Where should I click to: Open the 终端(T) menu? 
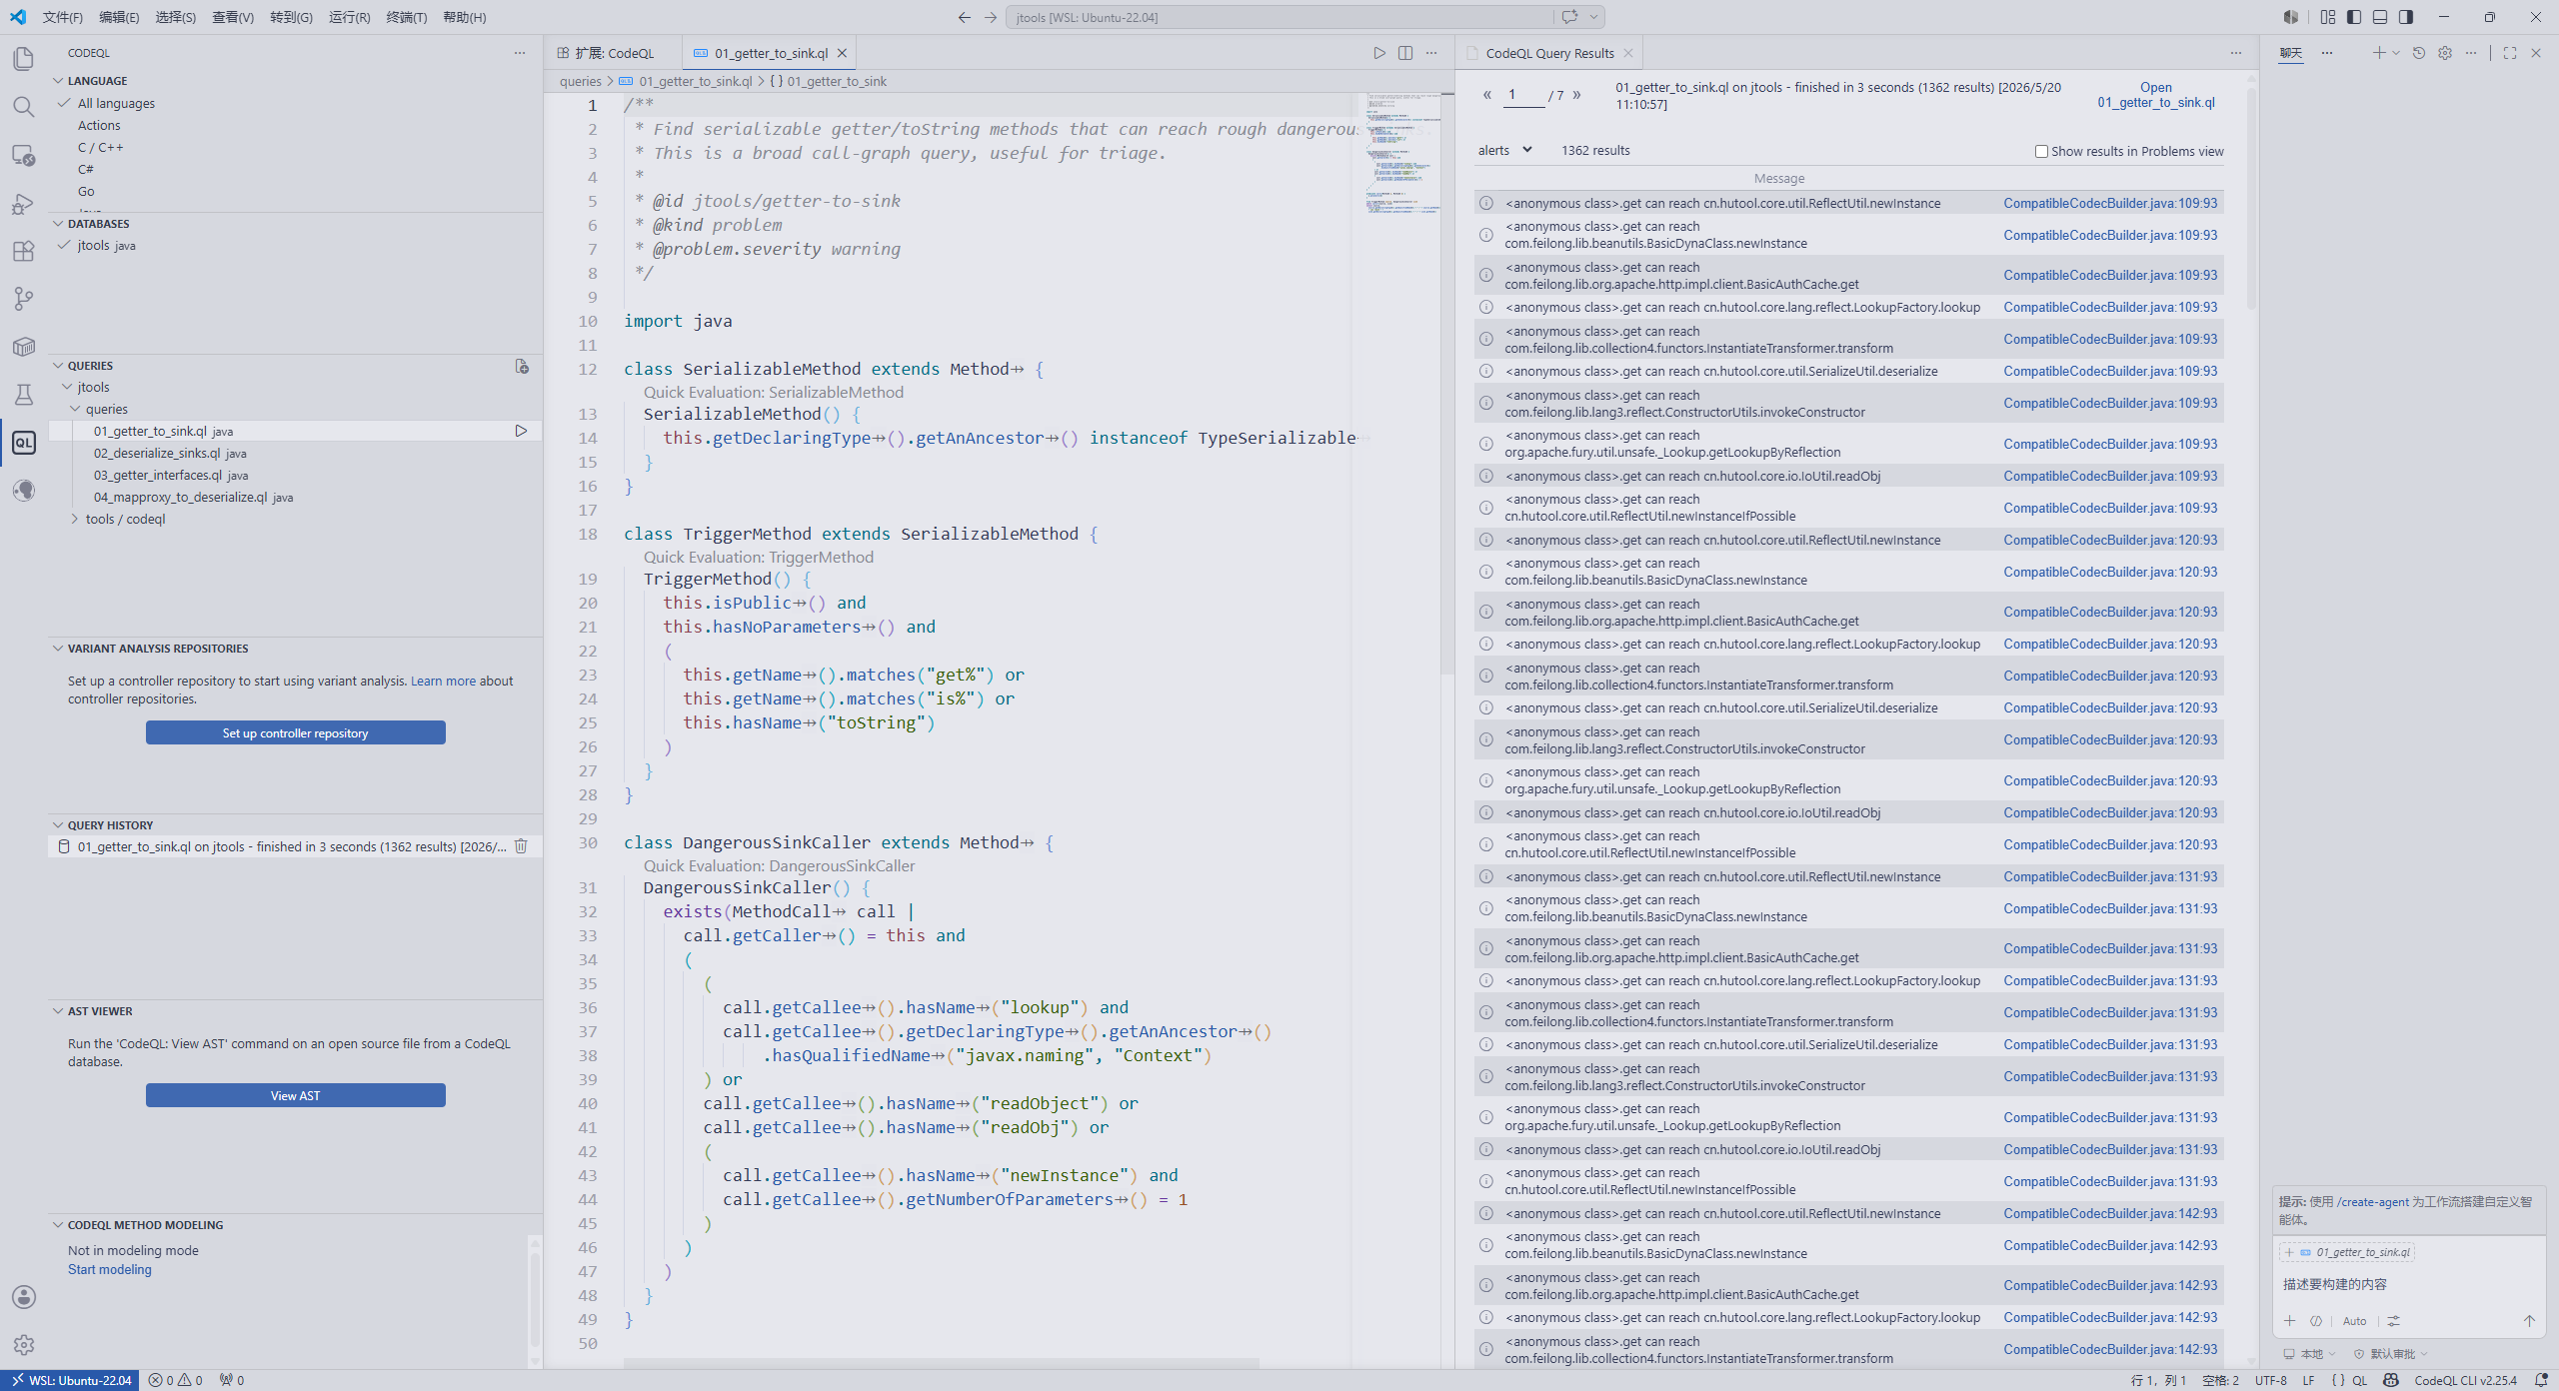[406, 17]
